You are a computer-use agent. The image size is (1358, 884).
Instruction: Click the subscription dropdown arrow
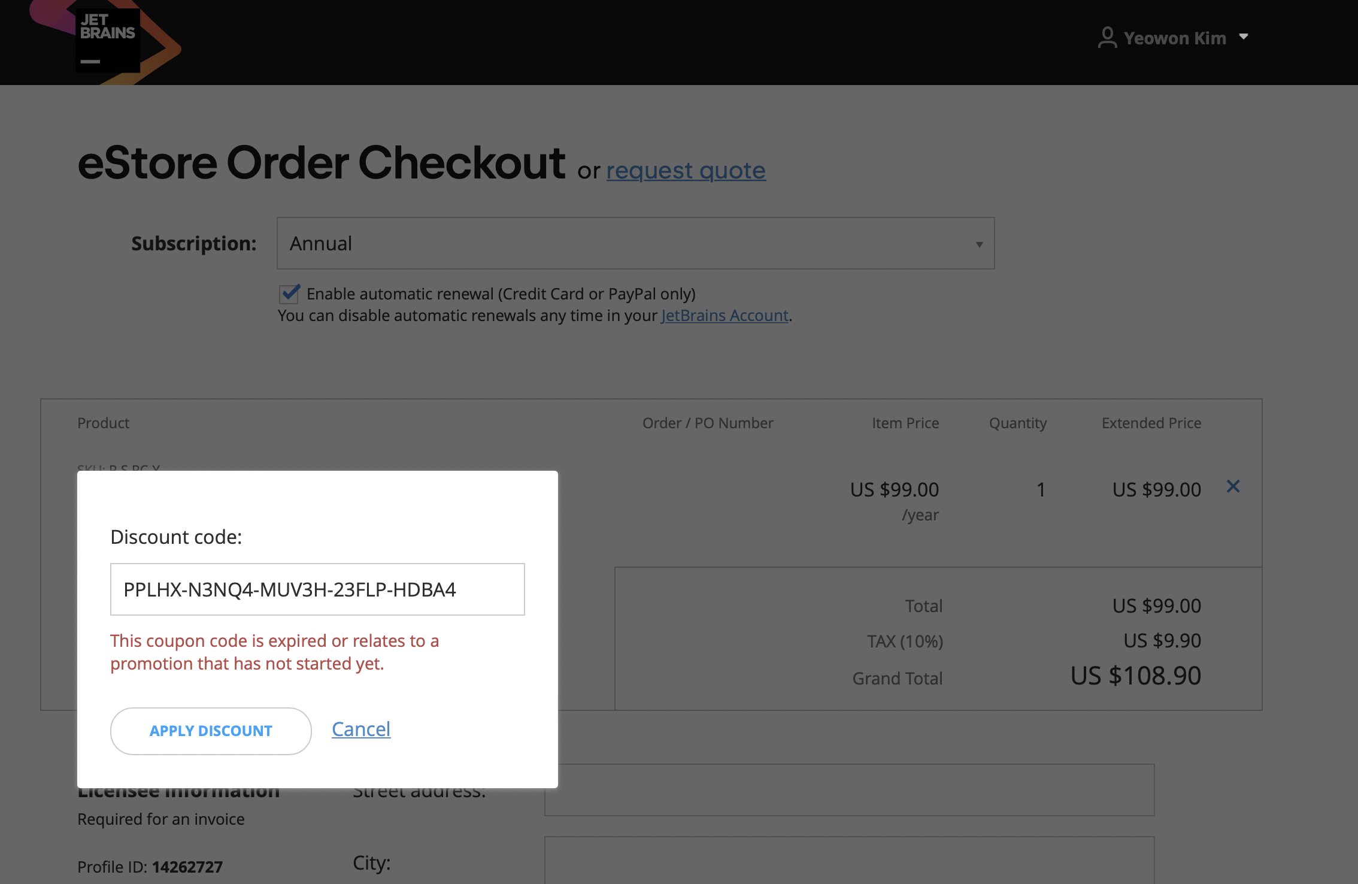tap(980, 244)
